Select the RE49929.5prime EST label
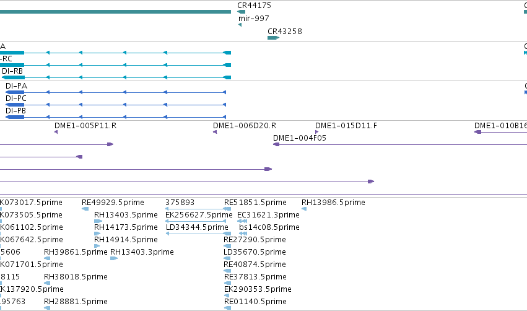The image size is (527, 311). click(113, 203)
